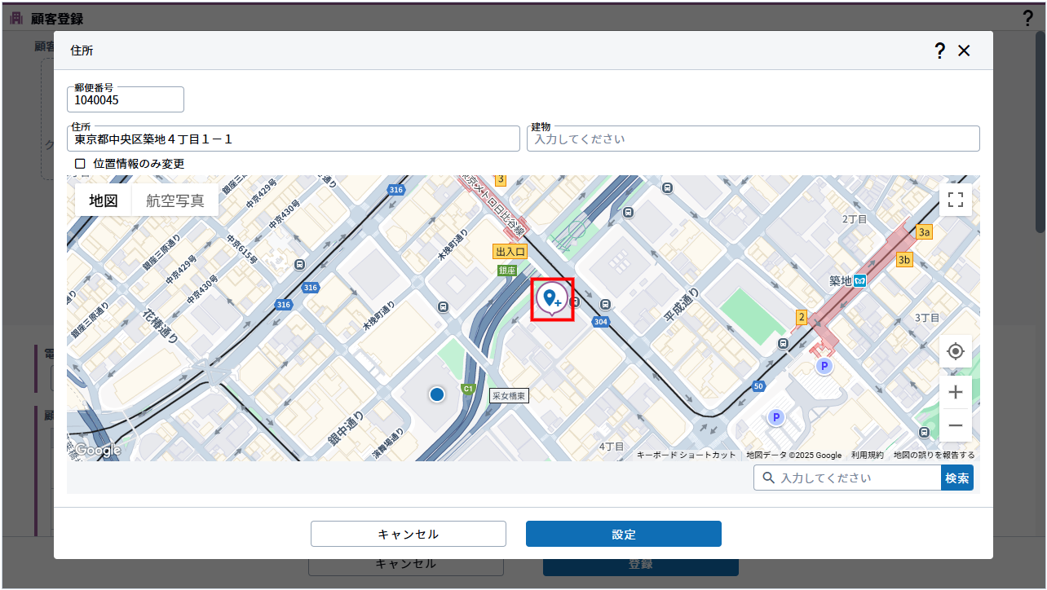The image size is (1047, 590).
Task: Click the search magnifier icon
Action: coord(767,478)
